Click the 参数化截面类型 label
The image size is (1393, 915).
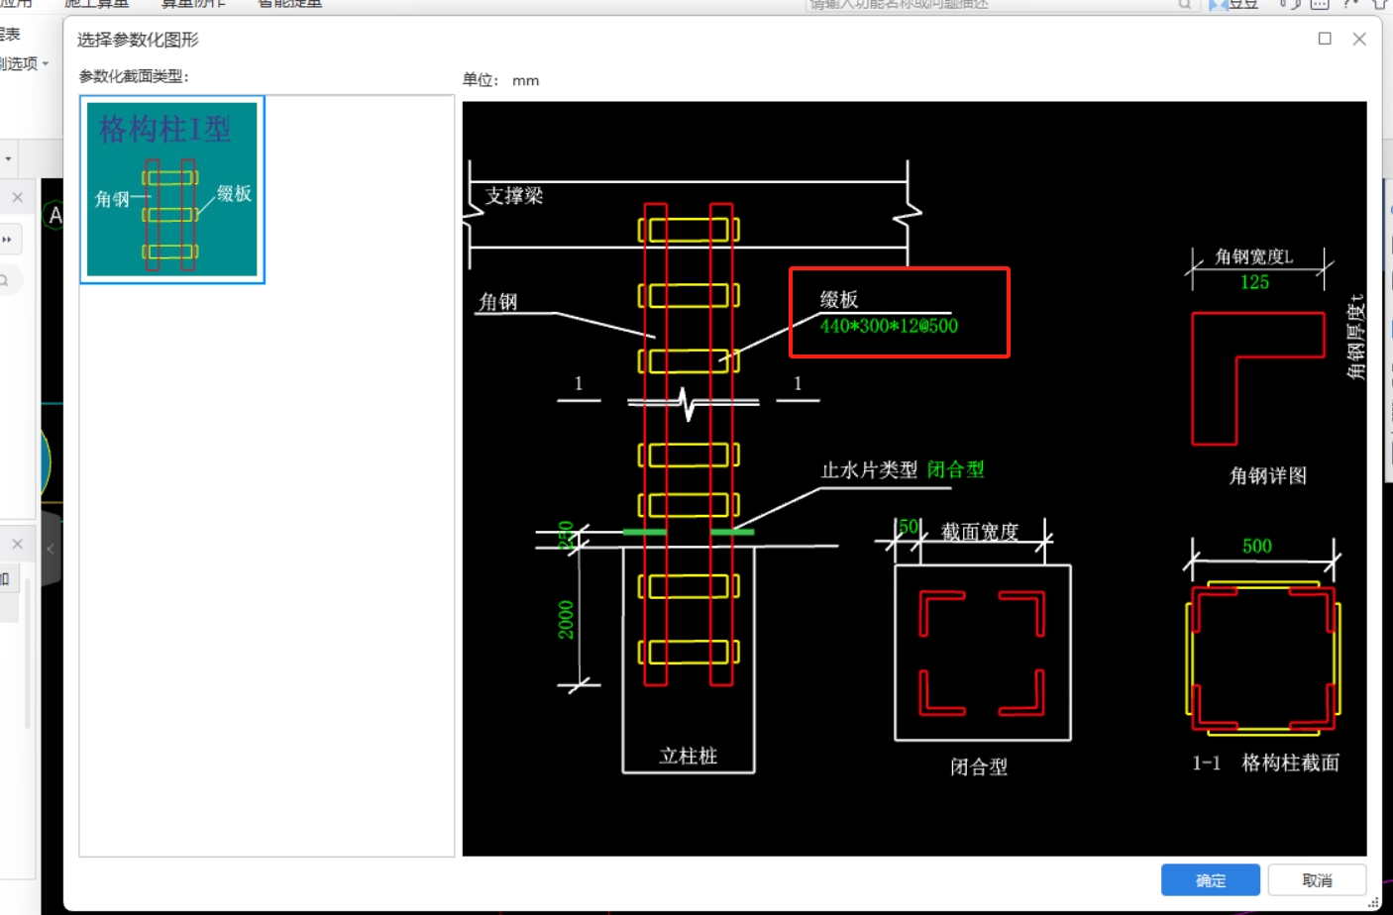click(134, 76)
